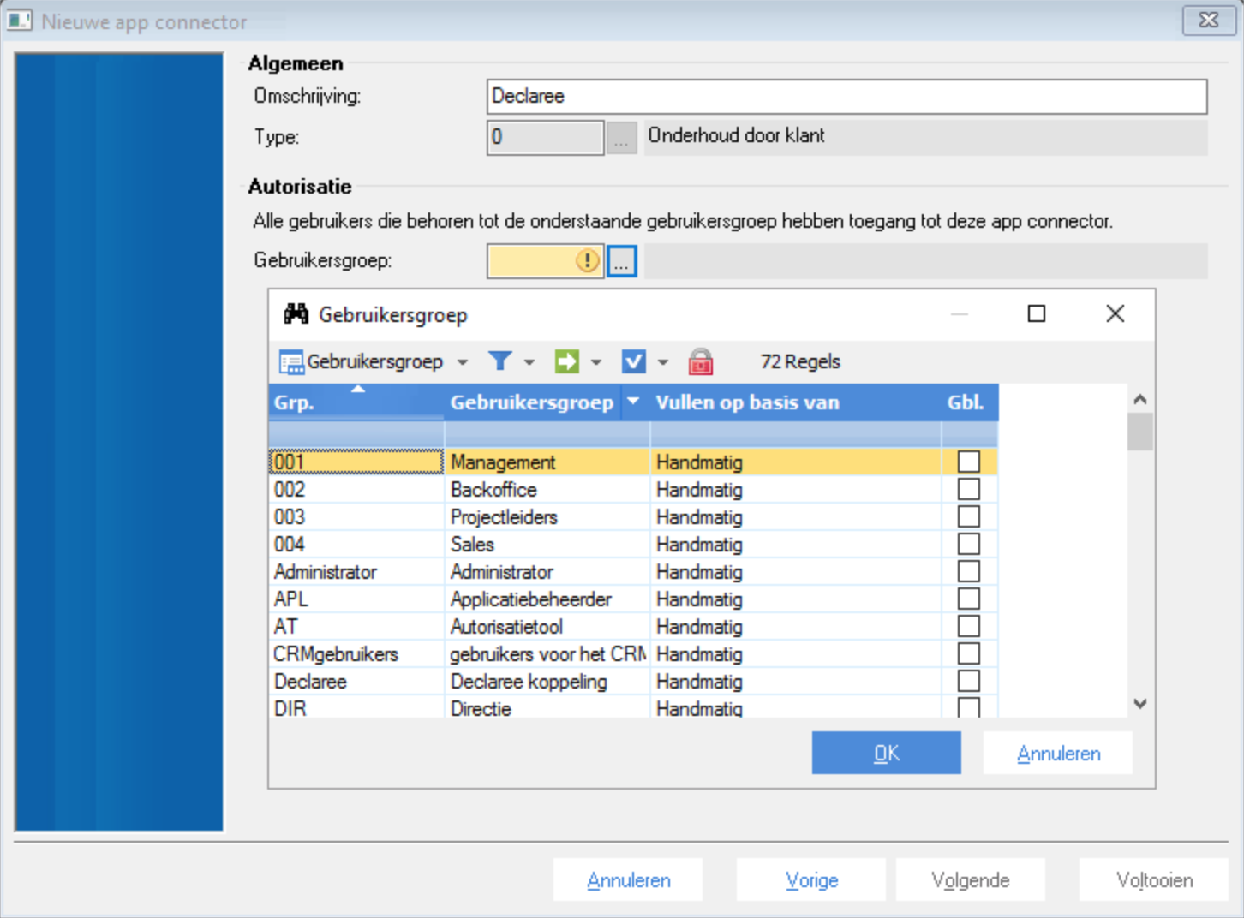Image resolution: width=1244 pixels, height=918 pixels.
Task: Click the Omschrijving text field
Action: (846, 97)
